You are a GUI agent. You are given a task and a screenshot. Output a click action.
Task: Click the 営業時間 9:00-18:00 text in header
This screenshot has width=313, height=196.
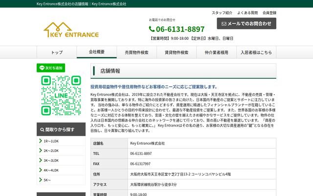click(169, 38)
